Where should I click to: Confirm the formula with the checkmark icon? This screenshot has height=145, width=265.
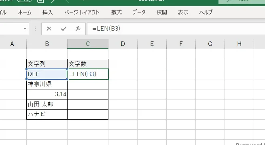[x=64, y=29]
